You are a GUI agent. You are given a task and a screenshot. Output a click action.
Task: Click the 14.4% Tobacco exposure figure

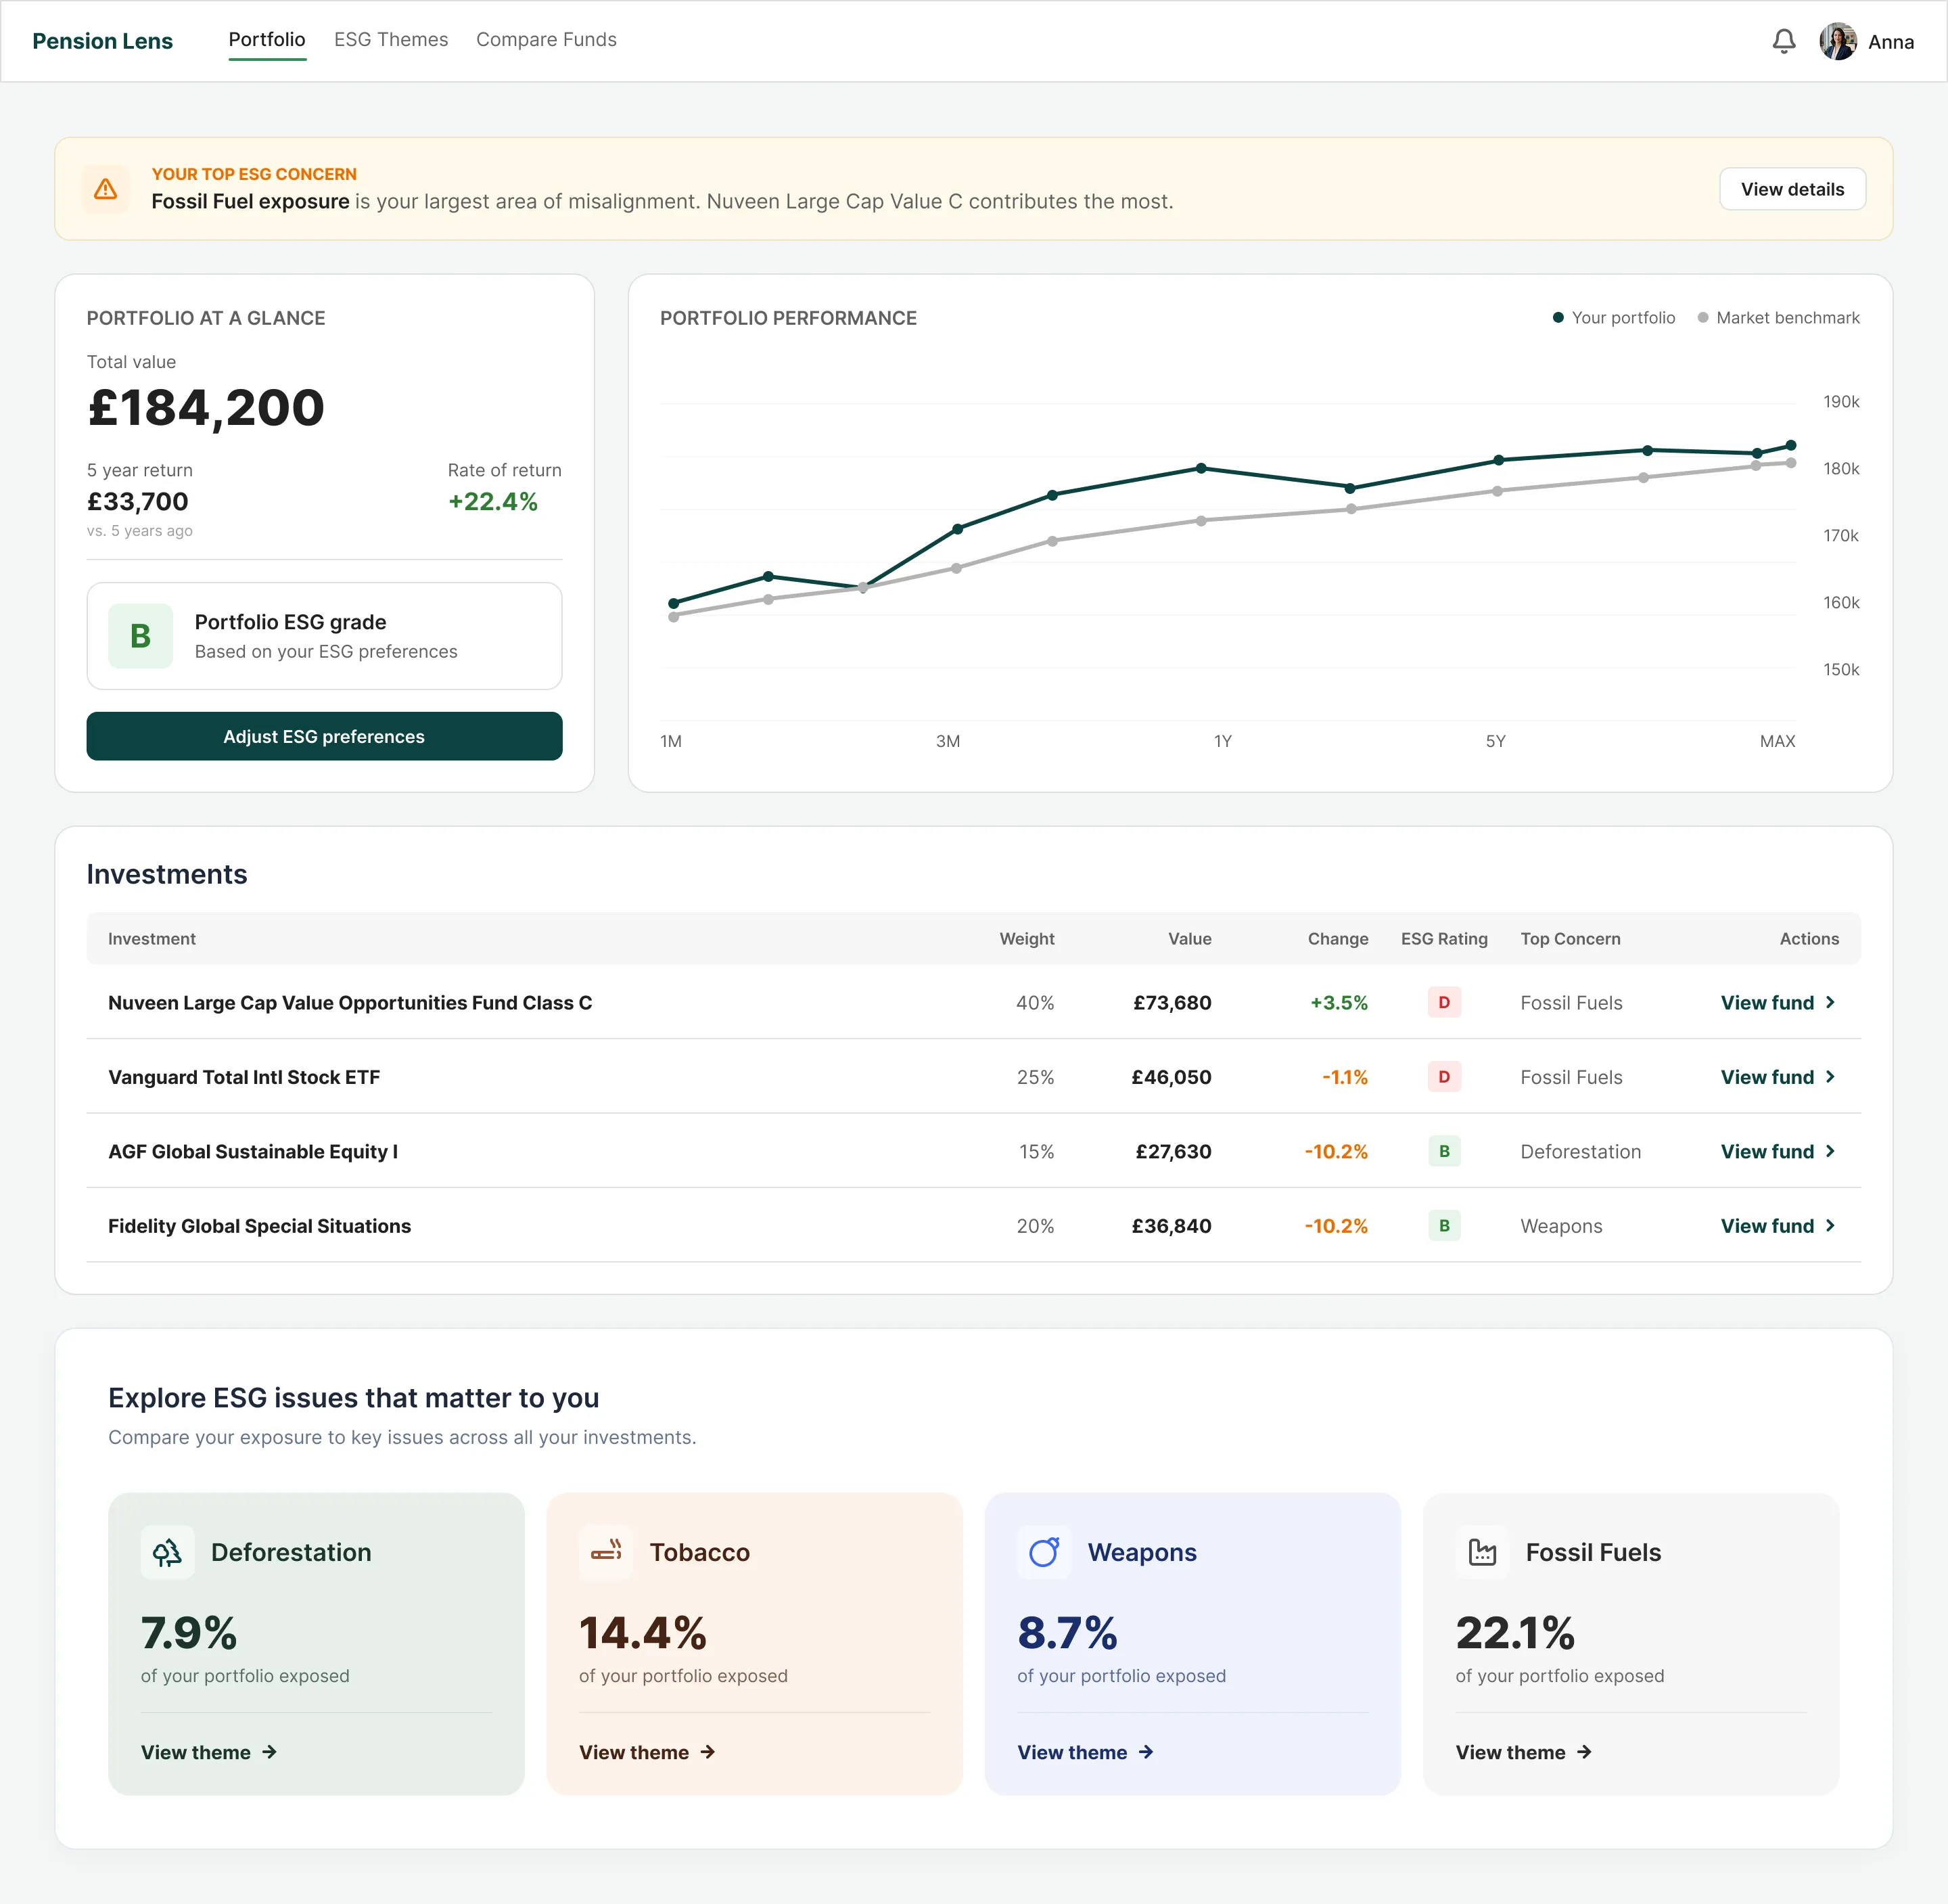coord(643,1632)
